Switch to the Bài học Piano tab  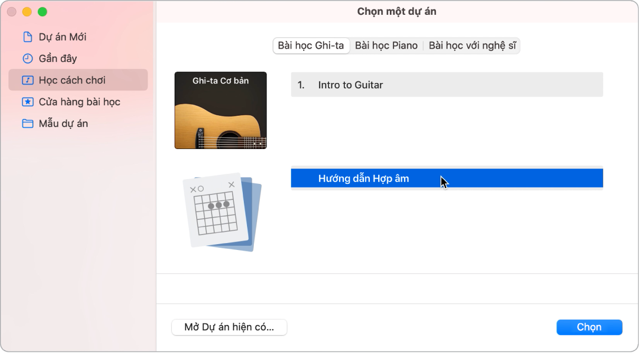tap(386, 46)
